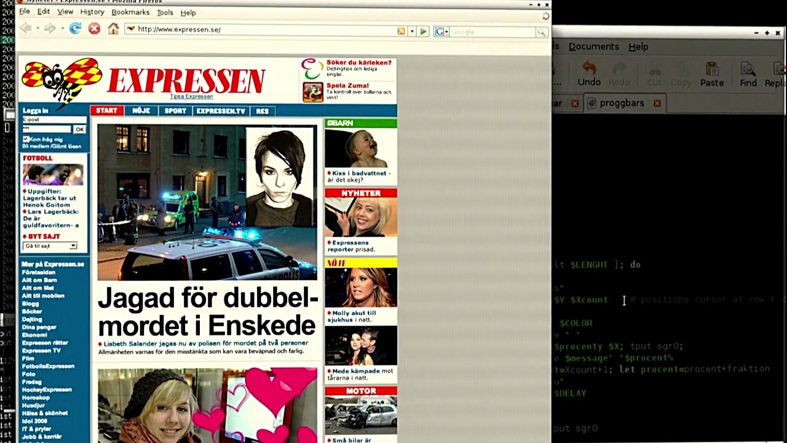This screenshot has width=787, height=443.
Task: Click the search magnifier in Firefox search box
Action: [541, 32]
